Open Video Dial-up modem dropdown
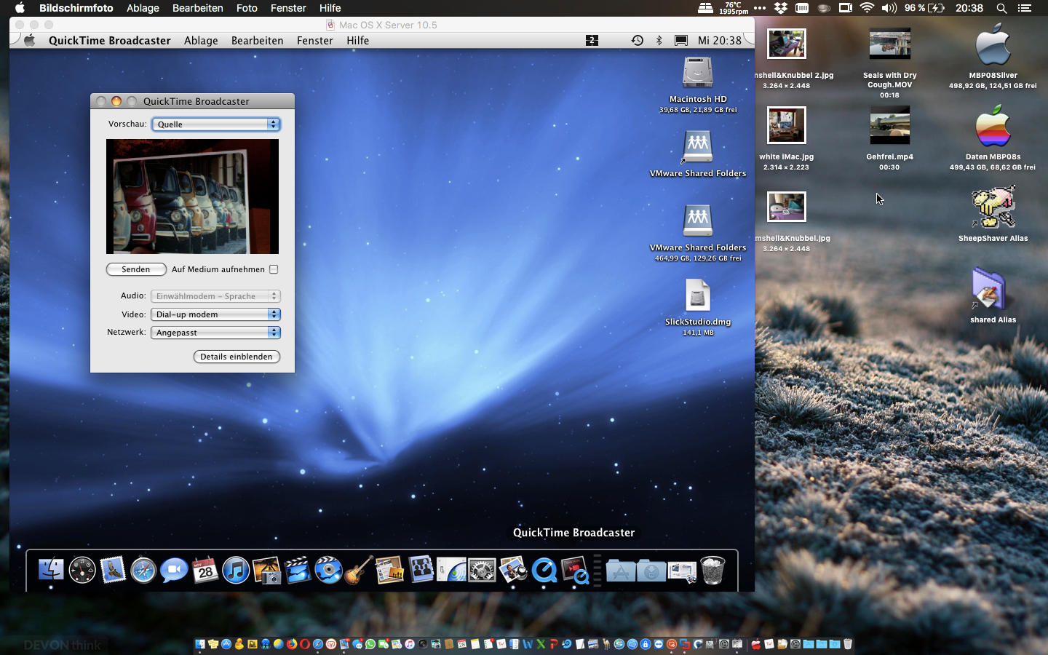The width and height of the screenshot is (1048, 655). (215, 314)
